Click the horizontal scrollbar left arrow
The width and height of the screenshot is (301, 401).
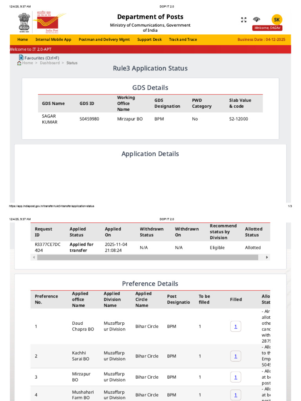click(34, 257)
